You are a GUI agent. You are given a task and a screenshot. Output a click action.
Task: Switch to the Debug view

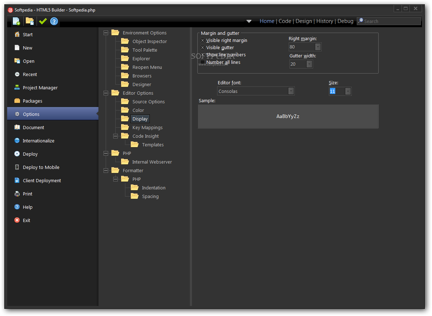point(345,21)
